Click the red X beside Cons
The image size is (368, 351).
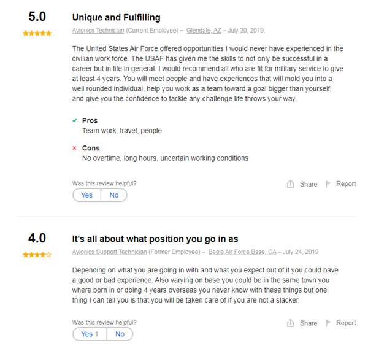coord(75,148)
